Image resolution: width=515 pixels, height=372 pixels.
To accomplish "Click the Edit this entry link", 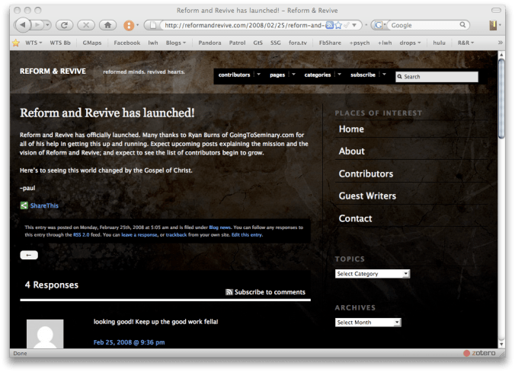I will (247, 235).
